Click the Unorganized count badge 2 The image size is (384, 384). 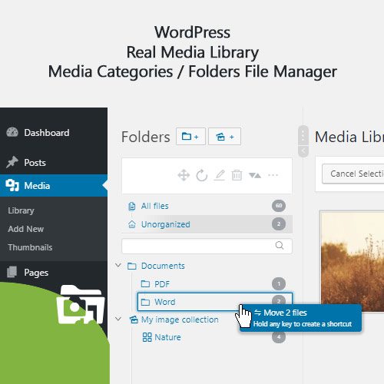pyautogui.click(x=279, y=224)
